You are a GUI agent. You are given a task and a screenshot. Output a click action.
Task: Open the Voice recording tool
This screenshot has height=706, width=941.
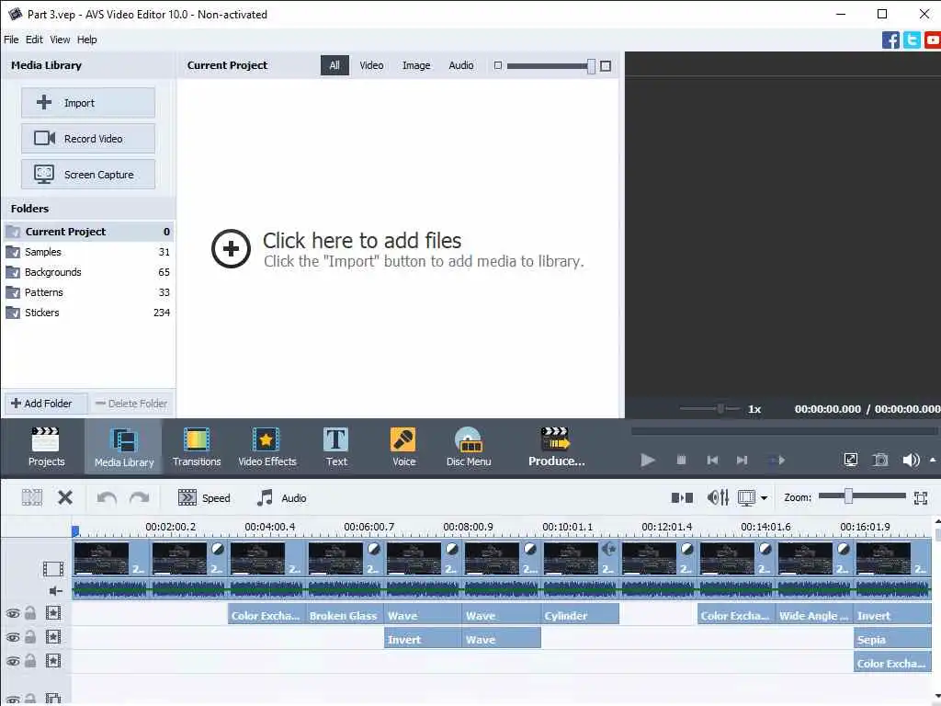403,447
